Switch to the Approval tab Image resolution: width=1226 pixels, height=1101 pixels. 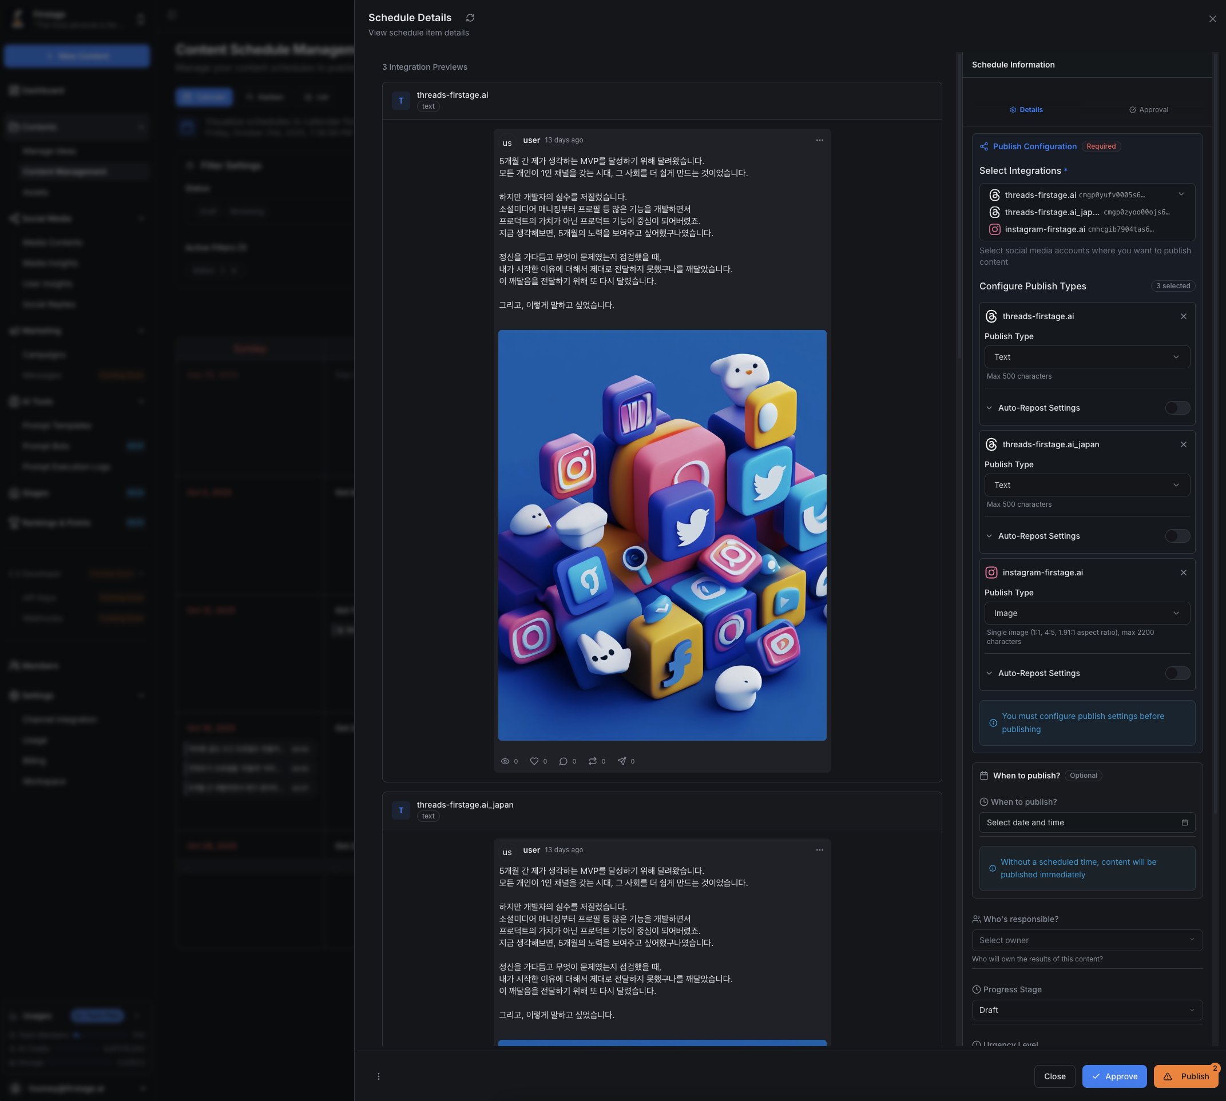(x=1148, y=109)
